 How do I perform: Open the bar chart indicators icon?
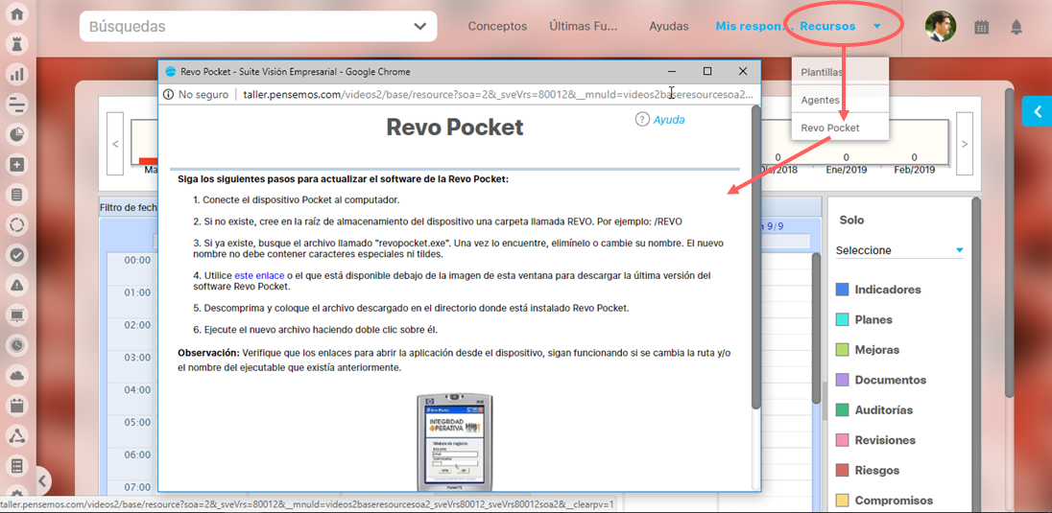click(16, 74)
